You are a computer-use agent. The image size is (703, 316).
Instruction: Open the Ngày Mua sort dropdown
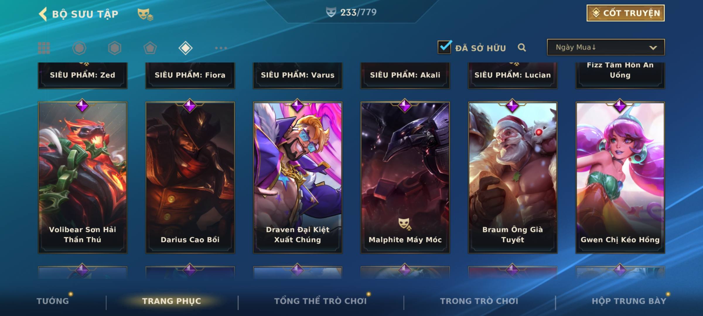[x=606, y=47]
